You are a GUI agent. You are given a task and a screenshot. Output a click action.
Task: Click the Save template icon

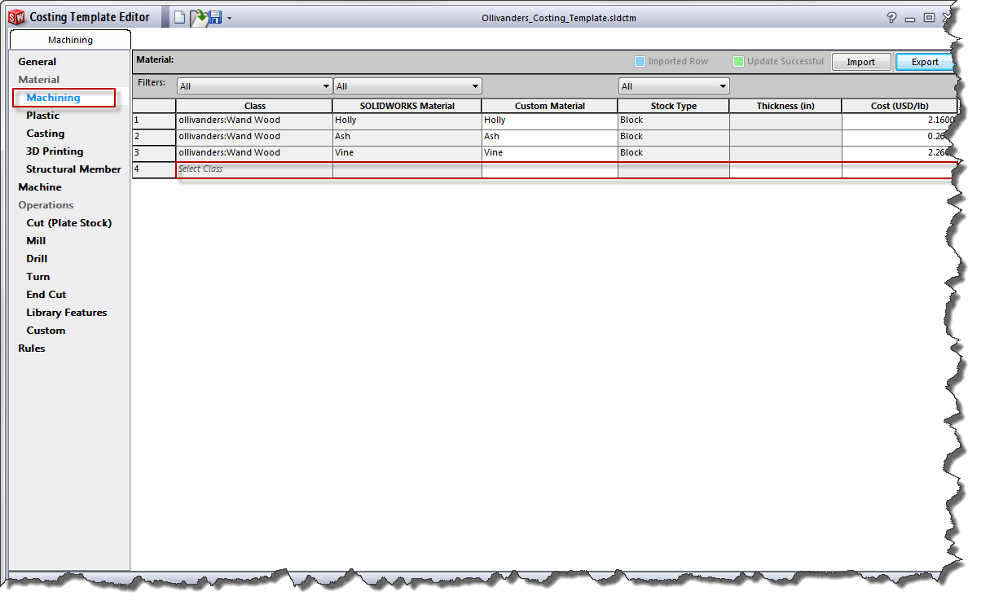coord(215,17)
